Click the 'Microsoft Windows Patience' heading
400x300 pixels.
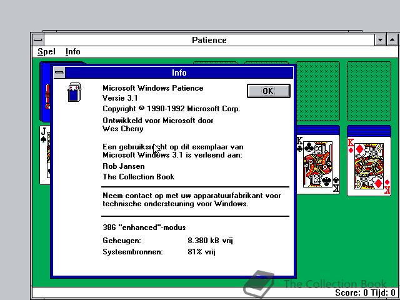pyautogui.click(x=152, y=88)
